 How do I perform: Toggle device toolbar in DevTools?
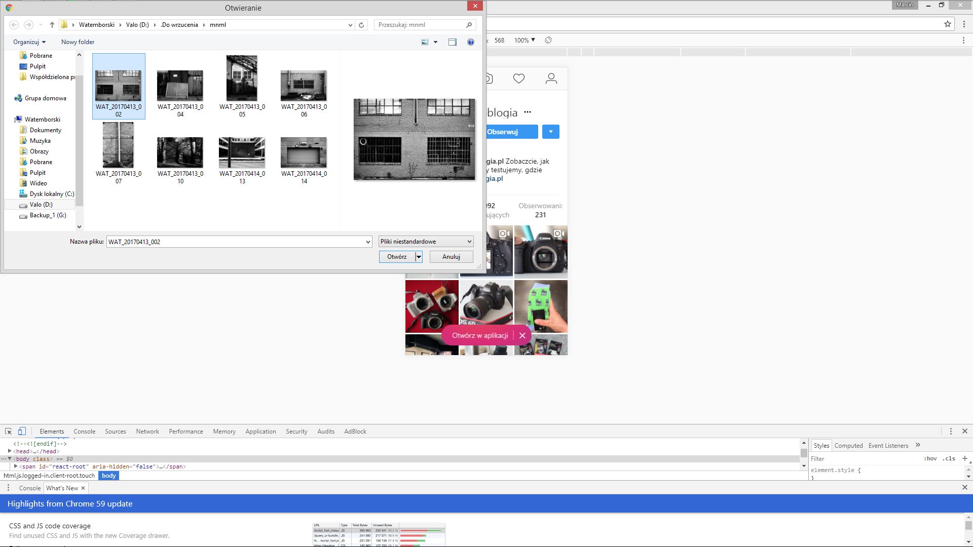22,431
